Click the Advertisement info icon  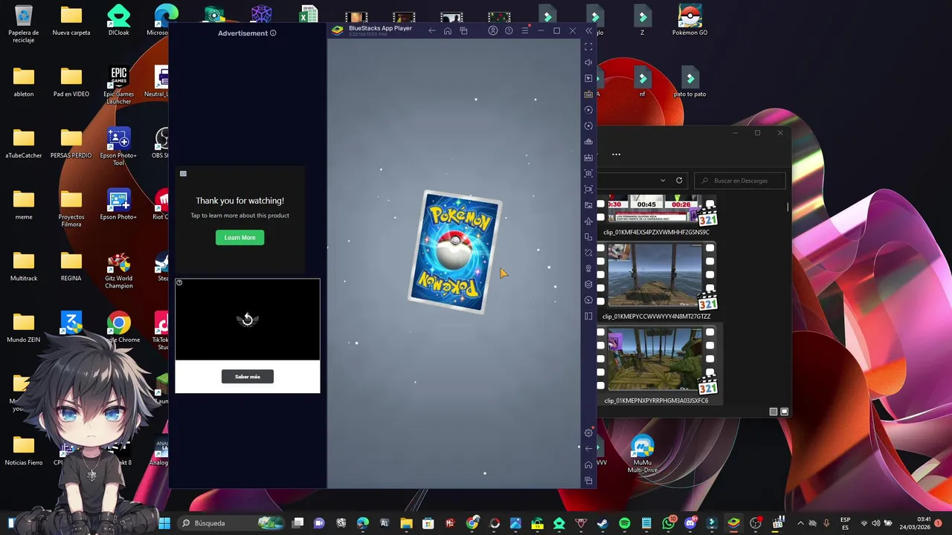pos(273,33)
